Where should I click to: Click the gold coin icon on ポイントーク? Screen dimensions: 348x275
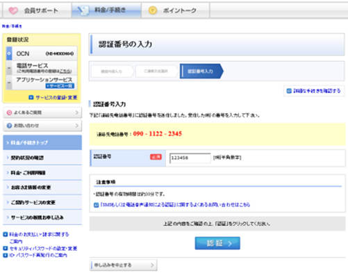point(153,10)
